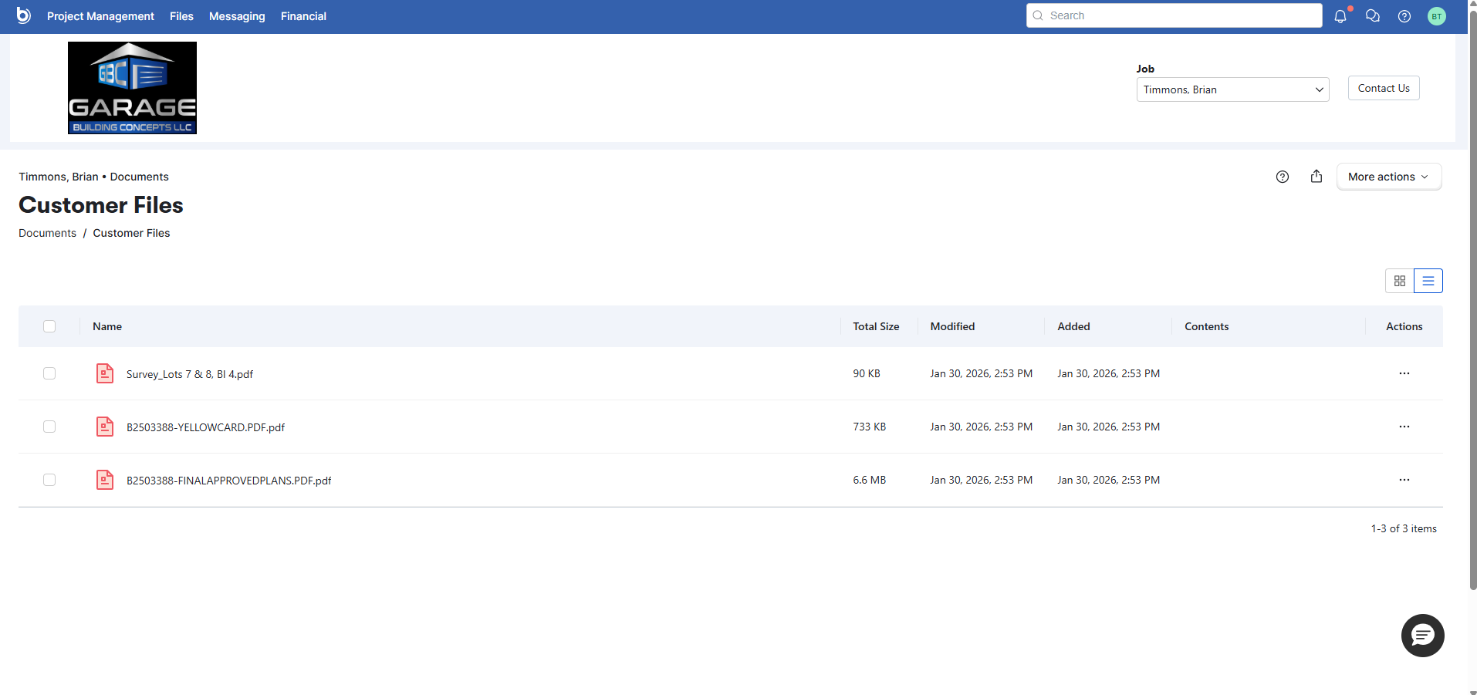Expand the Job dropdown showing Timmons, Brian

pyautogui.click(x=1232, y=89)
